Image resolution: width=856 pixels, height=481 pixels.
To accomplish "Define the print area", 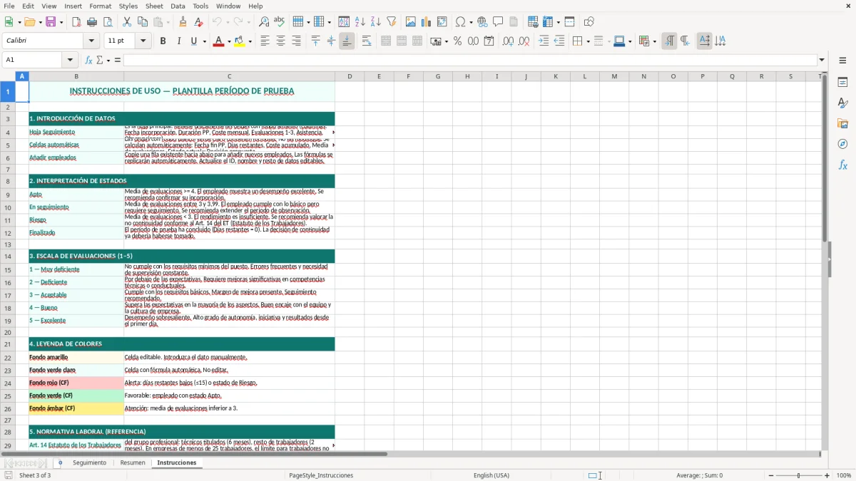I will 533,22.
